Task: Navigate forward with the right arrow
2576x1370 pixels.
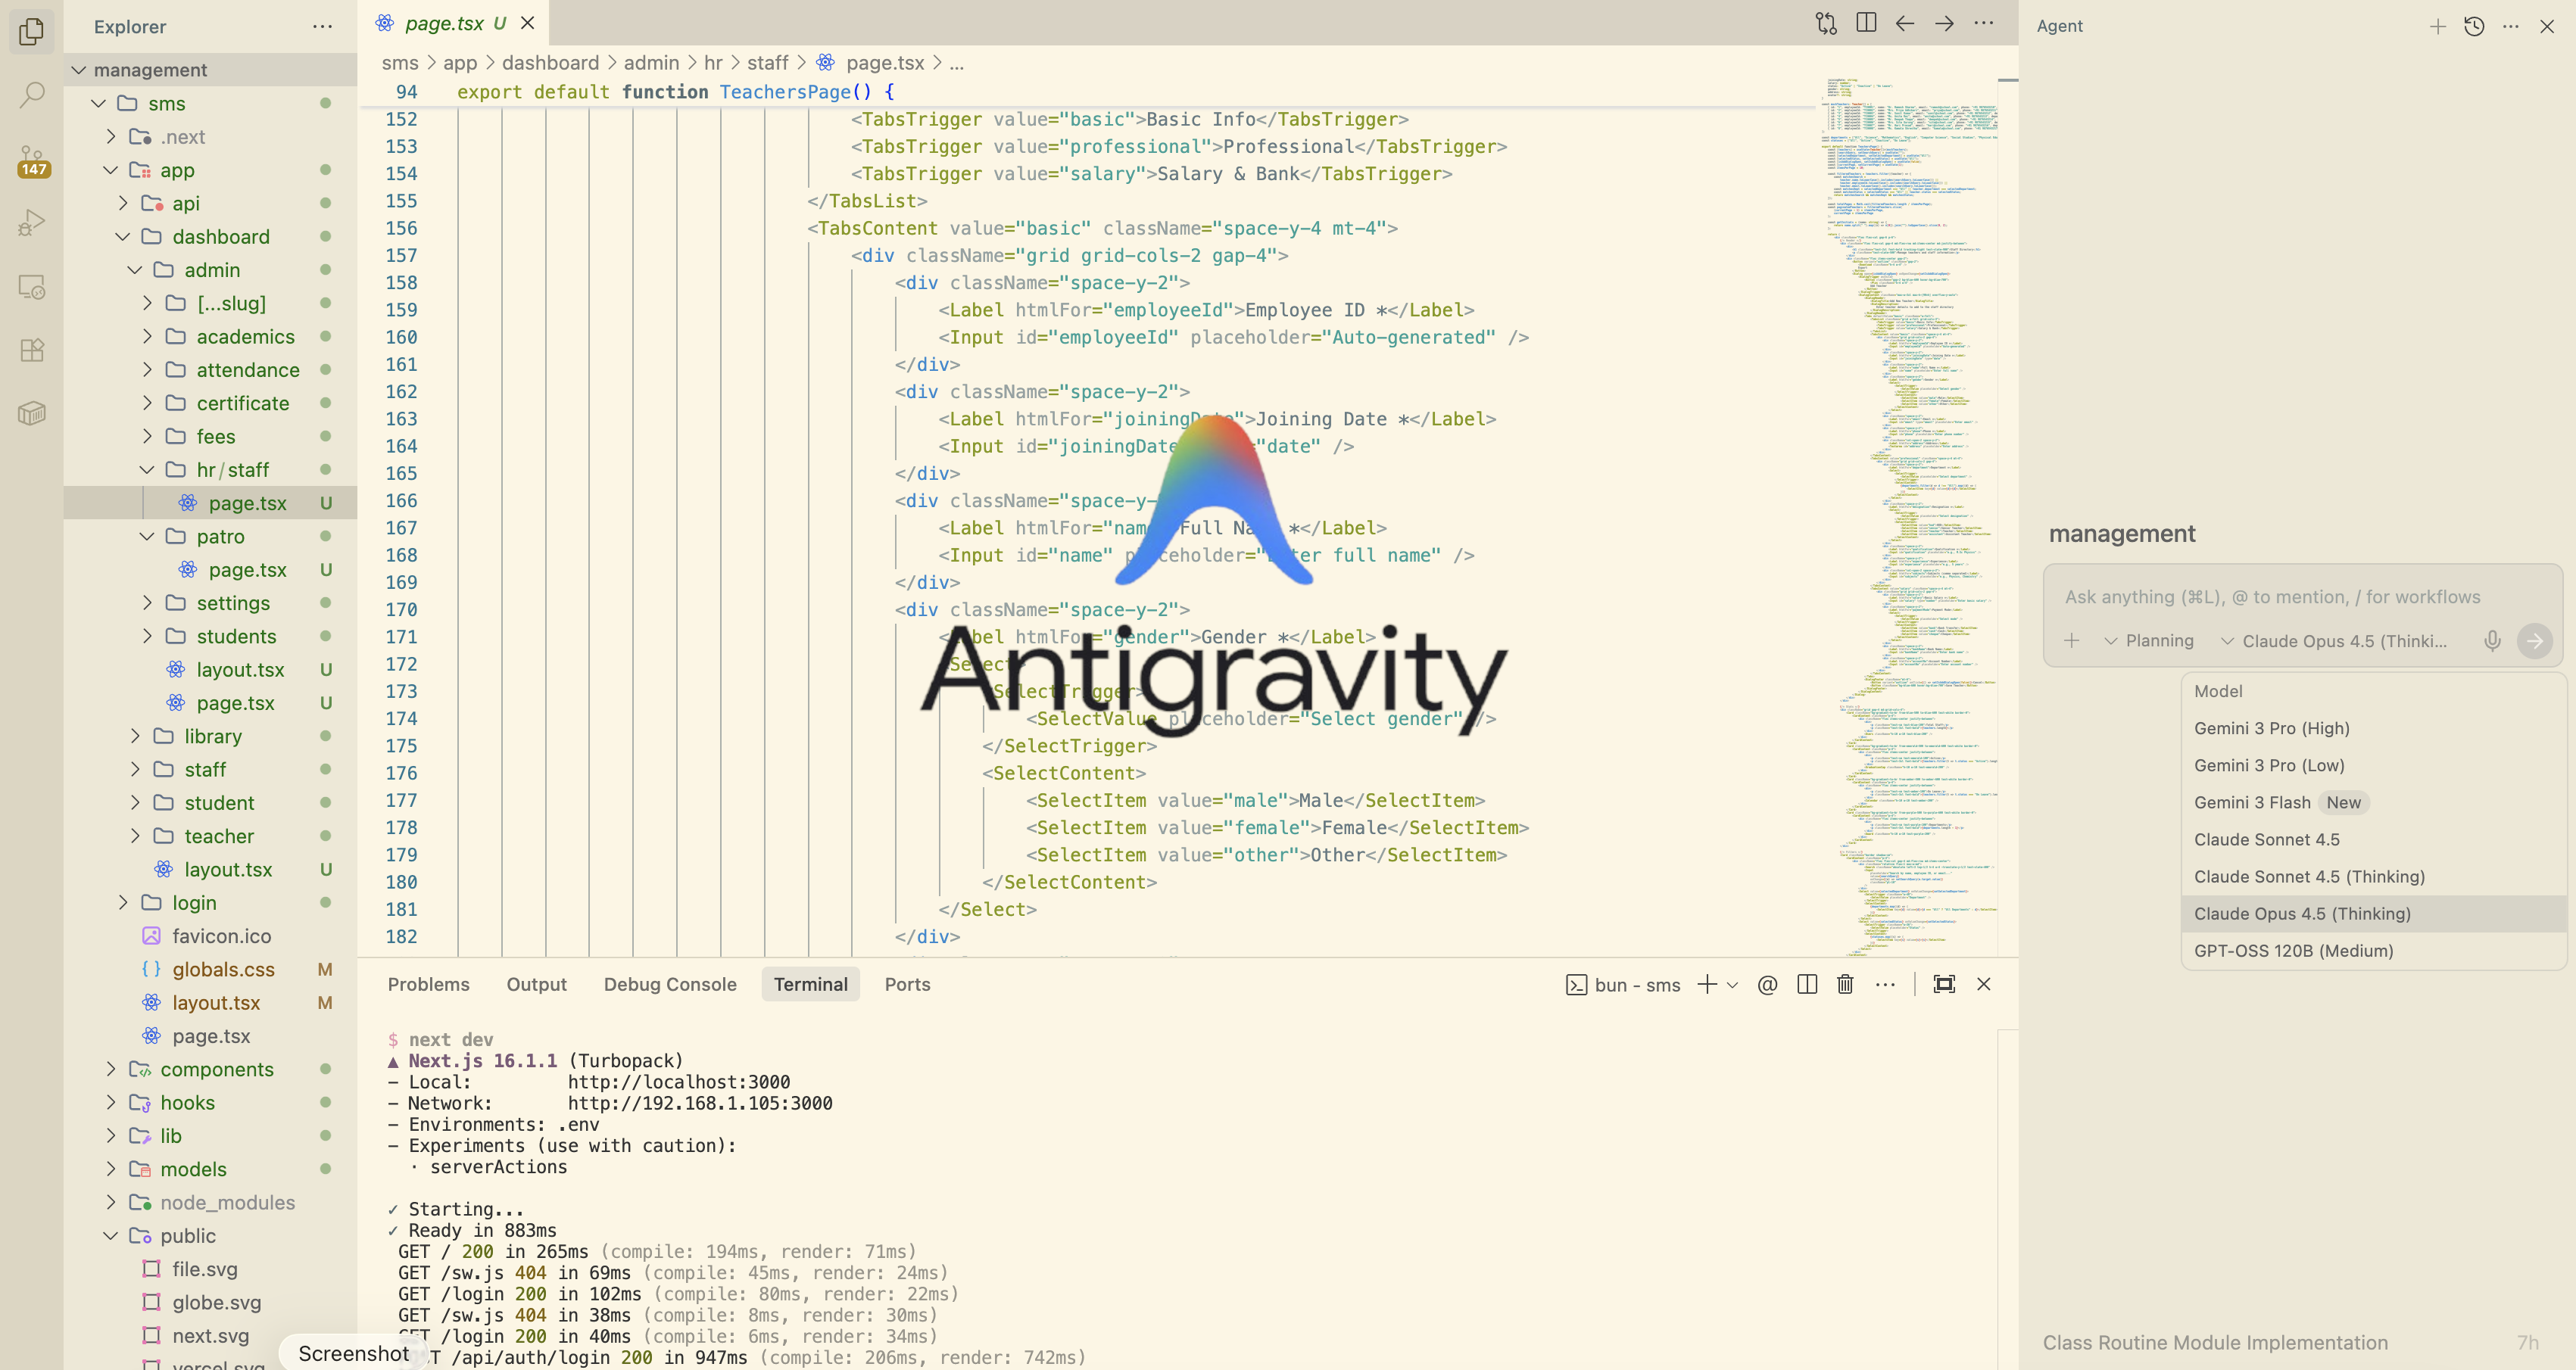Action: 1944,23
